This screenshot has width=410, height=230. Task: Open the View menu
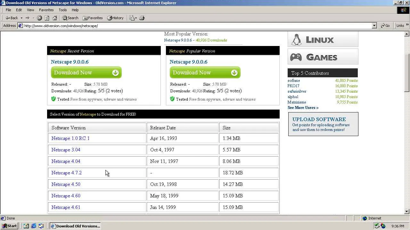coord(30,10)
